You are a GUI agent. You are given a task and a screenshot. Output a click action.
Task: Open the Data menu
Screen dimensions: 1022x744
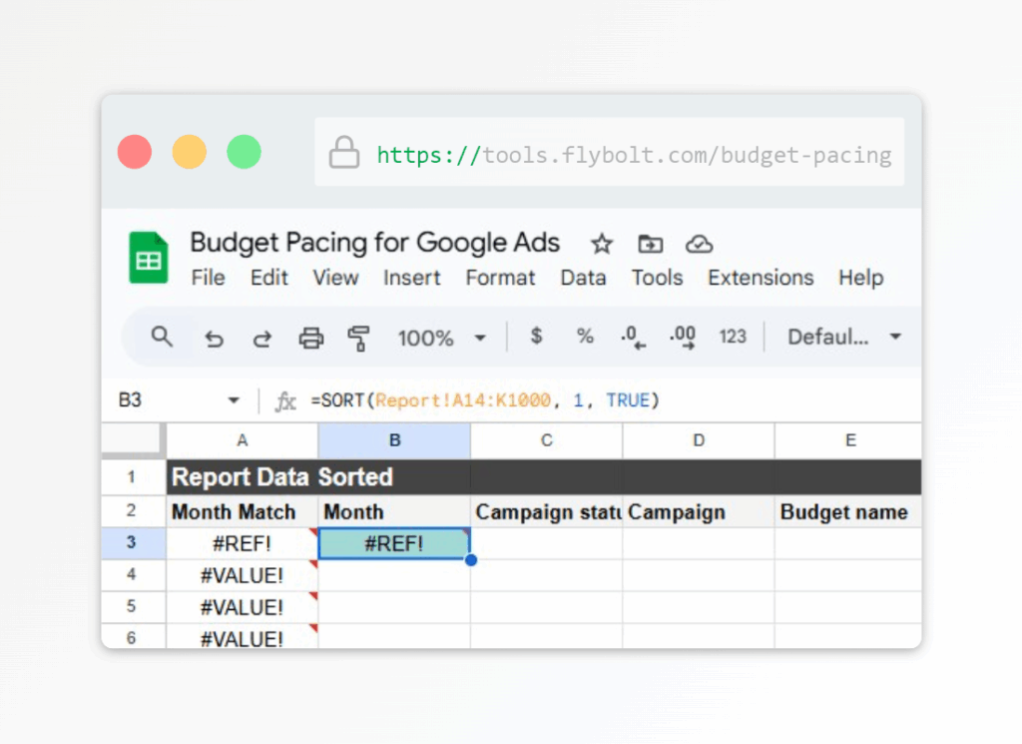click(584, 278)
